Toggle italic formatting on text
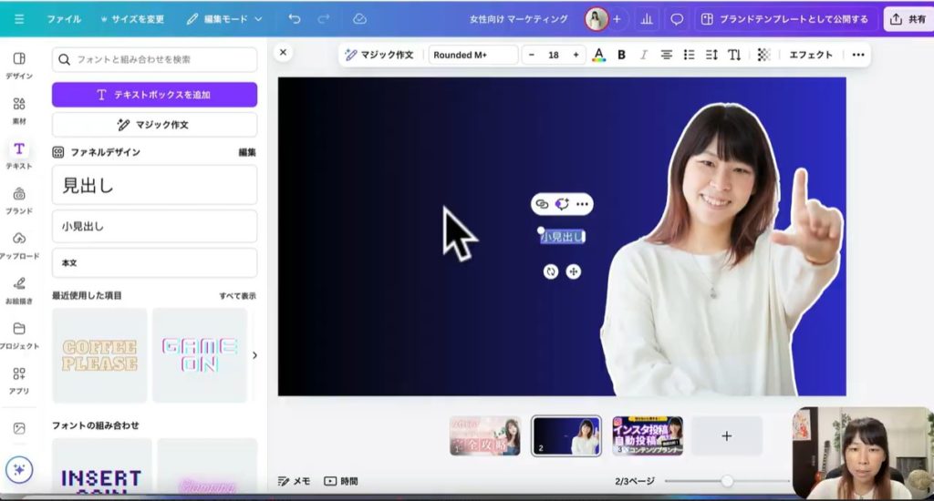This screenshot has width=934, height=501. [x=643, y=55]
